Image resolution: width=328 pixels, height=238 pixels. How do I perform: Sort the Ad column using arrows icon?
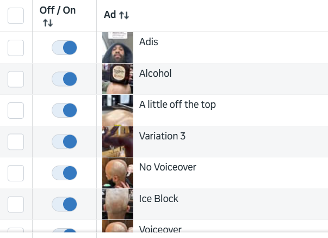click(124, 15)
